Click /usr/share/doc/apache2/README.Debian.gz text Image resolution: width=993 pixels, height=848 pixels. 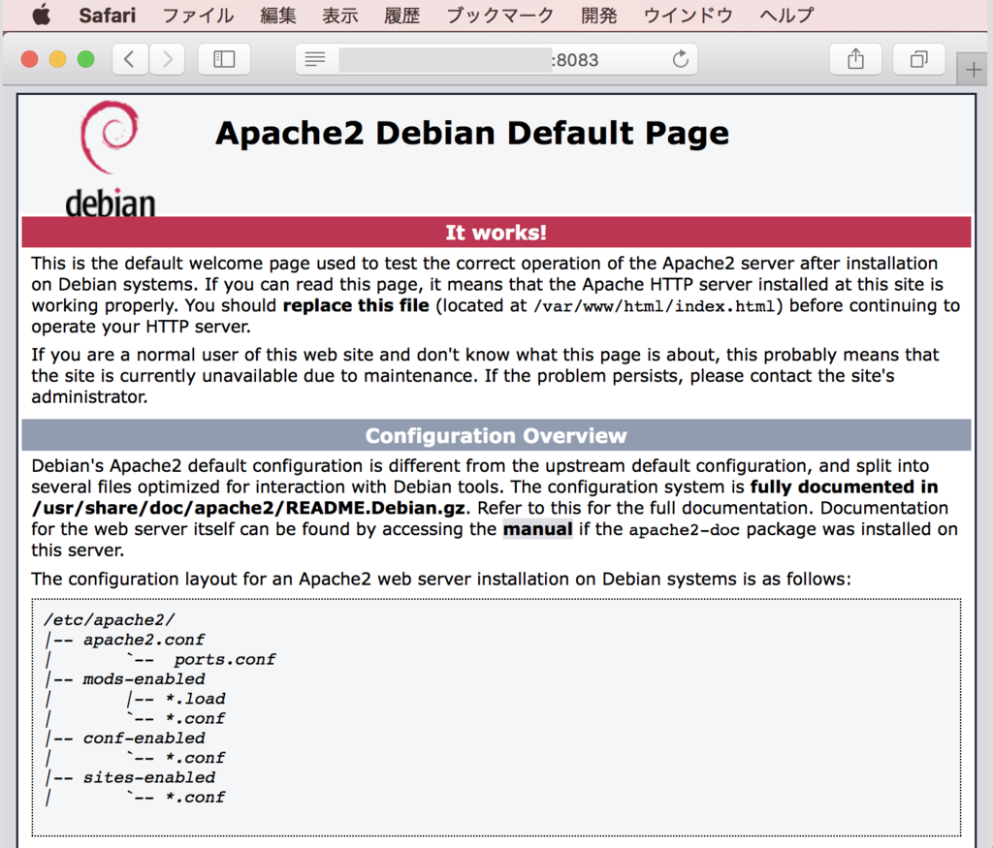pos(248,508)
